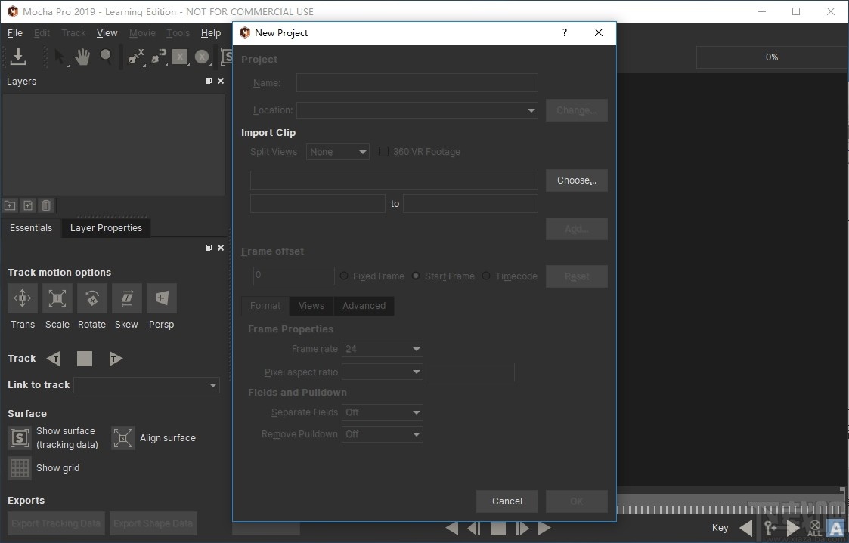Image resolution: width=849 pixels, height=543 pixels.
Task: Click the previous keyframe arrow
Action: 745,528
